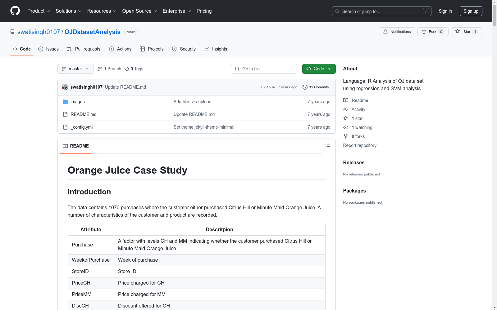Click 'PriceCH' attribute cell
This screenshot has width=497, height=310.
[91, 283]
